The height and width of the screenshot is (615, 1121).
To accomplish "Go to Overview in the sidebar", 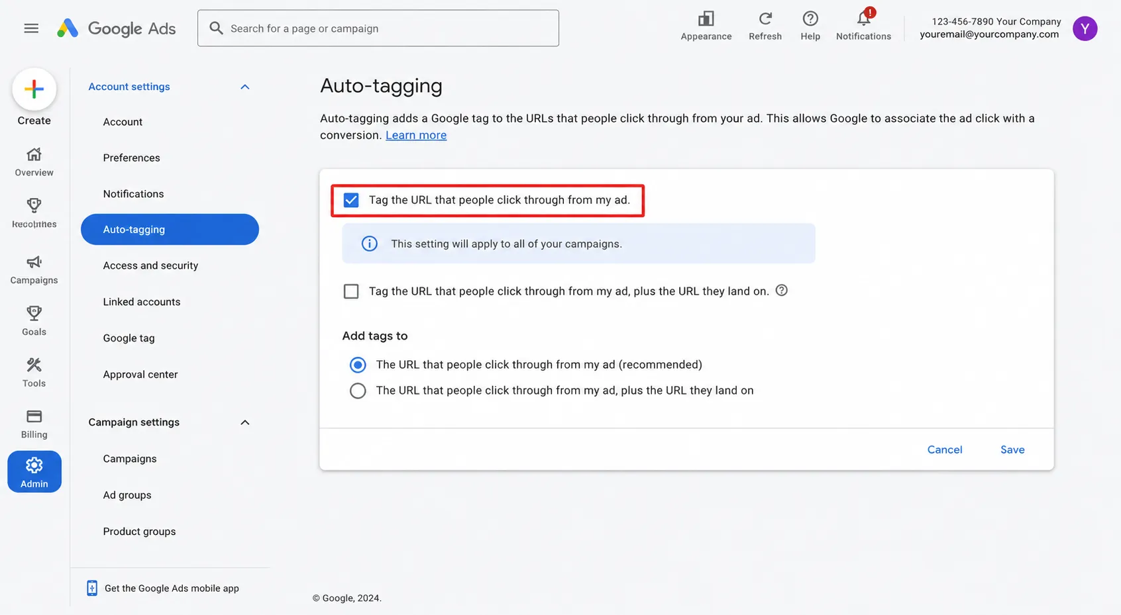I will click(x=34, y=162).
